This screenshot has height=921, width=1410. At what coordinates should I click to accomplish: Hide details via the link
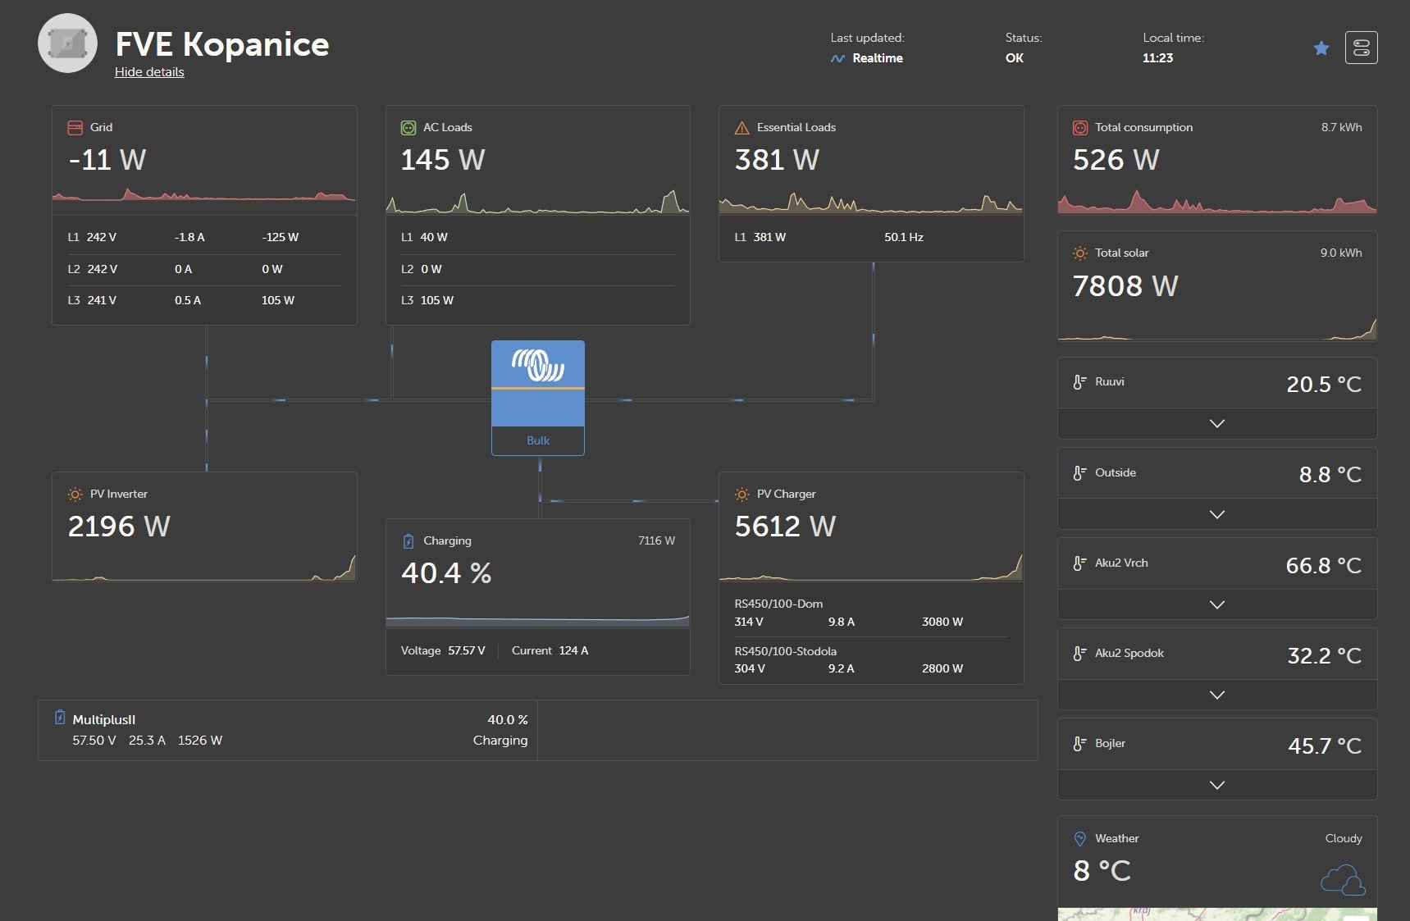[149, 72]
